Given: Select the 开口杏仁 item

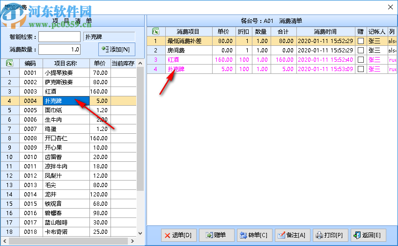Looking at the screenshot, I should tap(66, 138).
